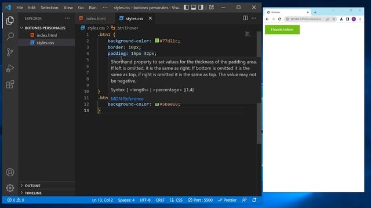Open the Explorer view in activity bar
This screenshot has height=208, width=371.
point(10,21)
